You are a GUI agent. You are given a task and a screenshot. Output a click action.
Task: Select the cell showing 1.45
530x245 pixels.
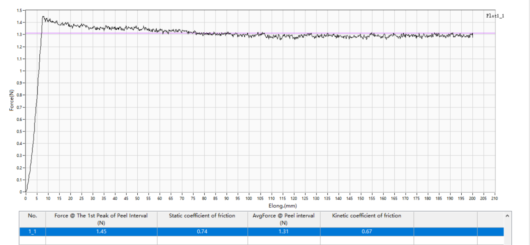(x=100, y=232)
